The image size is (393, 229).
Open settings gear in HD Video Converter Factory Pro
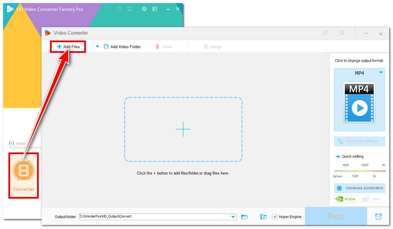click(x=144, y=9)
